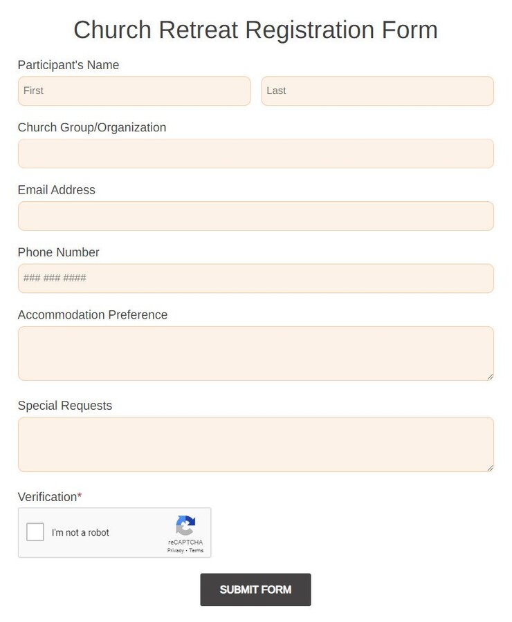Image resolution: width=512 pixels, height=622 pixels.
Task: Open the reCAPTCHA Privacy link
Action: tap(176, 550)
